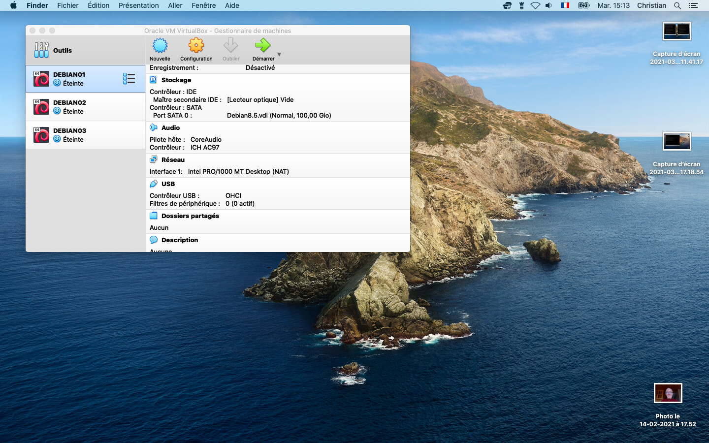This screenshot has height=443, width=709.
Task: Open the Outils tools item
Action: click(85, 50)
